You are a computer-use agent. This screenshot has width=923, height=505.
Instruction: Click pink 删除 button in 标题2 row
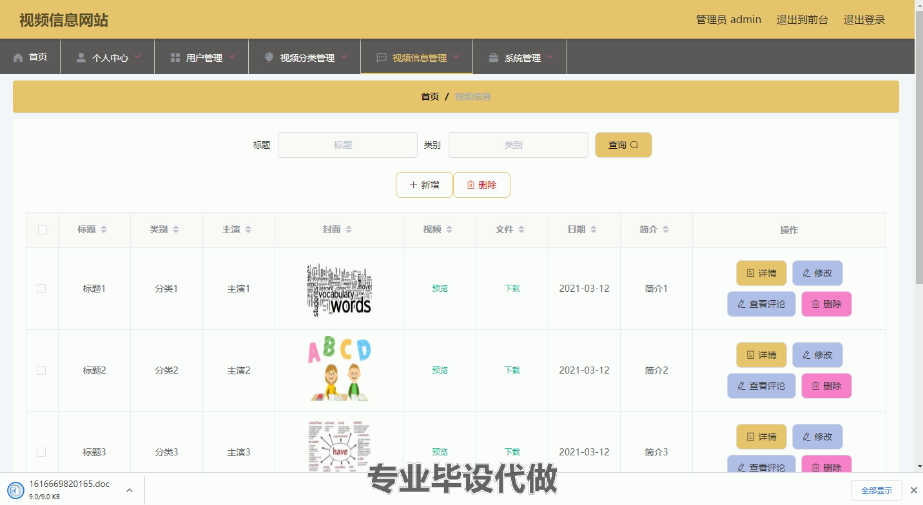(826, 386)
